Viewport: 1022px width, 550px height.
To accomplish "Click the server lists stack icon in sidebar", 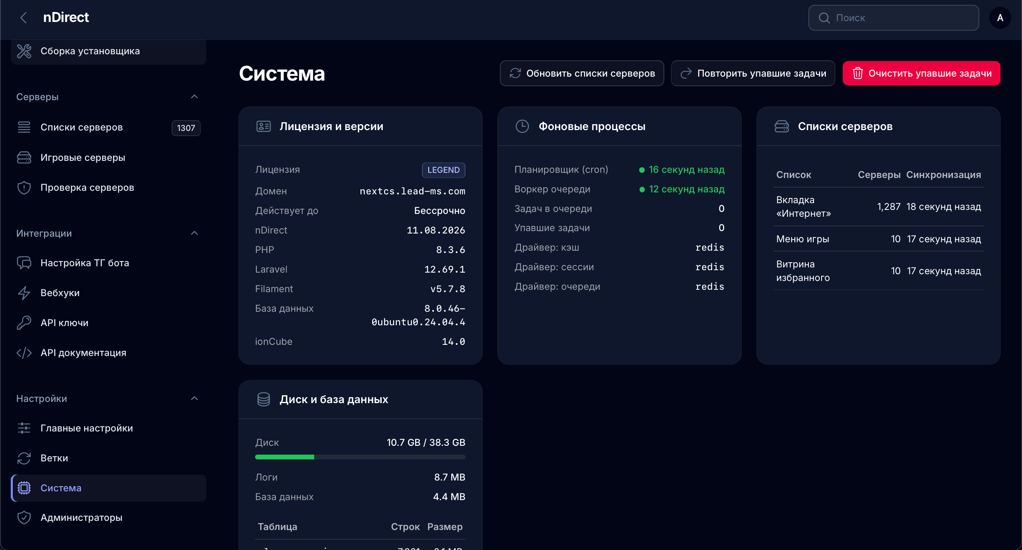I will pos(24,127).
